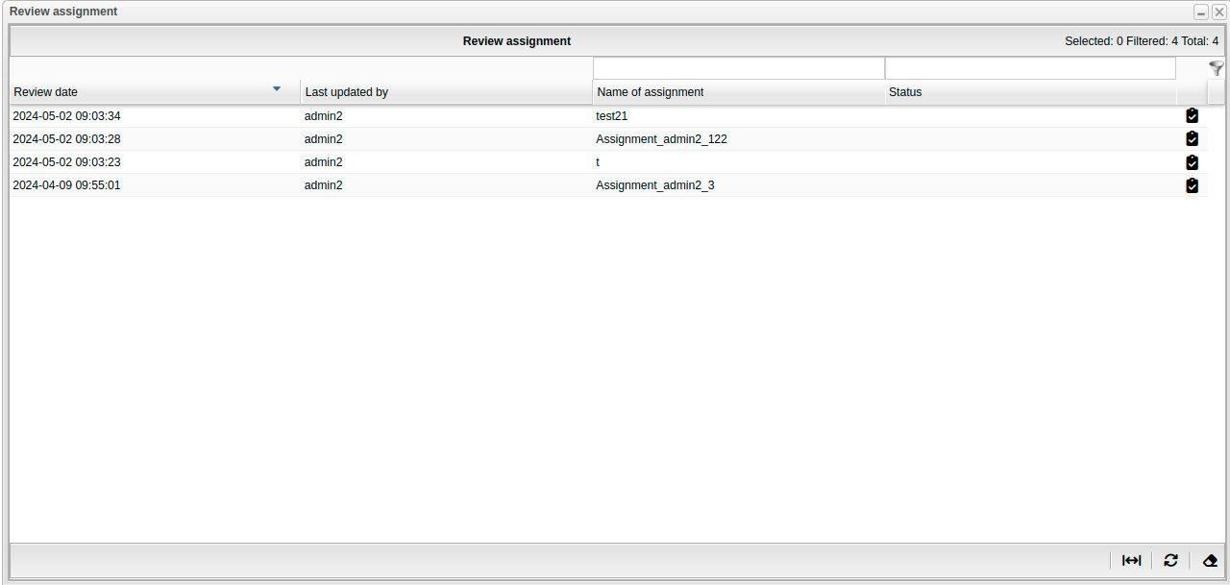Click the funnel filter icon
1230x585 pixels.
click(x=1216, y=68)
